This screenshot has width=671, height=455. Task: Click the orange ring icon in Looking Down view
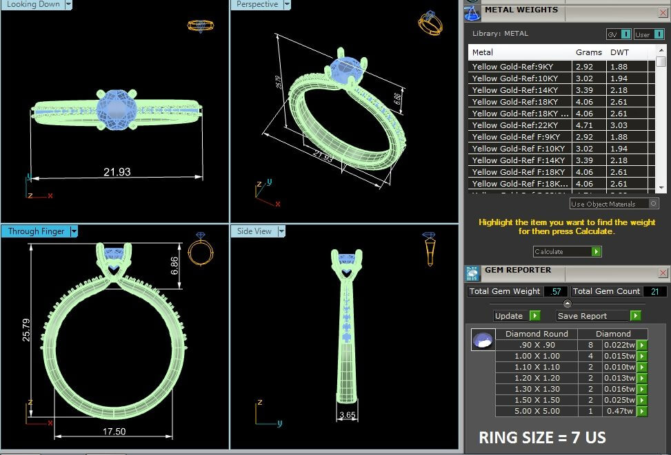click(x=199, y=25)
